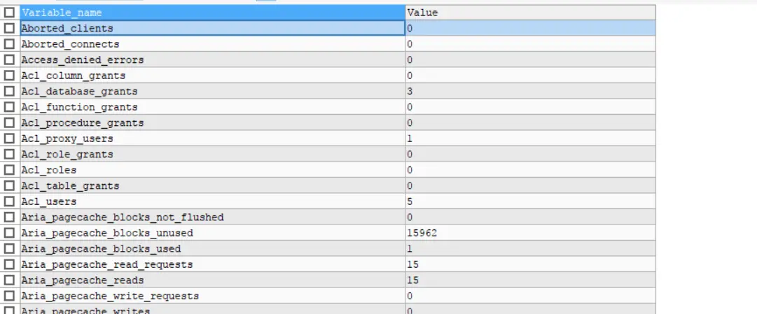Select the Aria_pagecache_blocks_unused name cell
The image size is (757, 314).
click(x=212, y=233)
